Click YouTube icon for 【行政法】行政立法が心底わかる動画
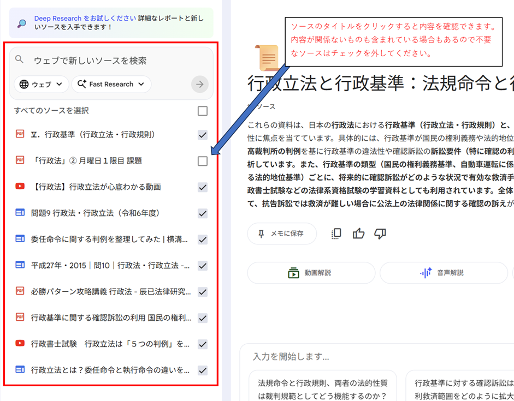514x401 pixels. 20,187
